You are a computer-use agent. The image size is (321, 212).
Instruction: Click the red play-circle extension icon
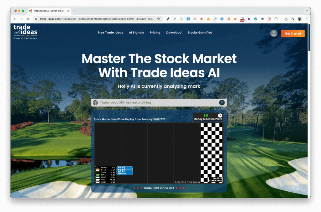tap(269, 19)
